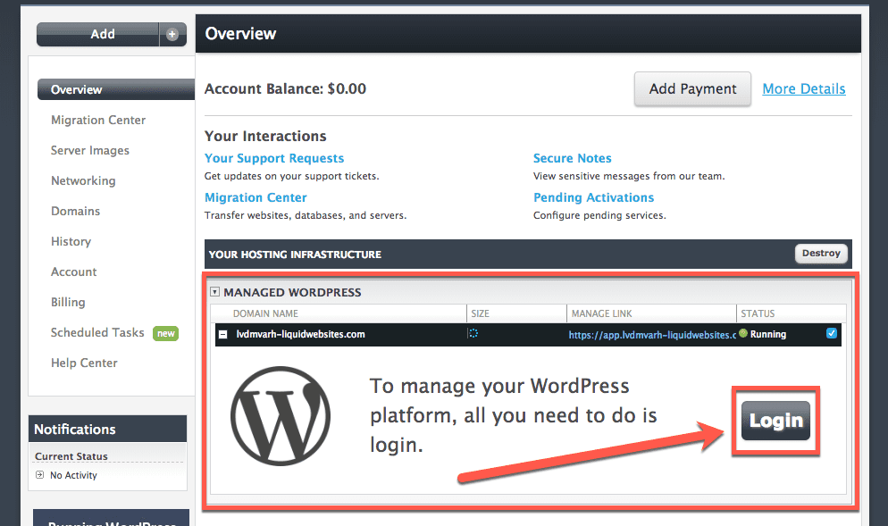This screenshot has width=888, height=526.
Task: Click the Notifications panel header
Action: tap(107, 430)
